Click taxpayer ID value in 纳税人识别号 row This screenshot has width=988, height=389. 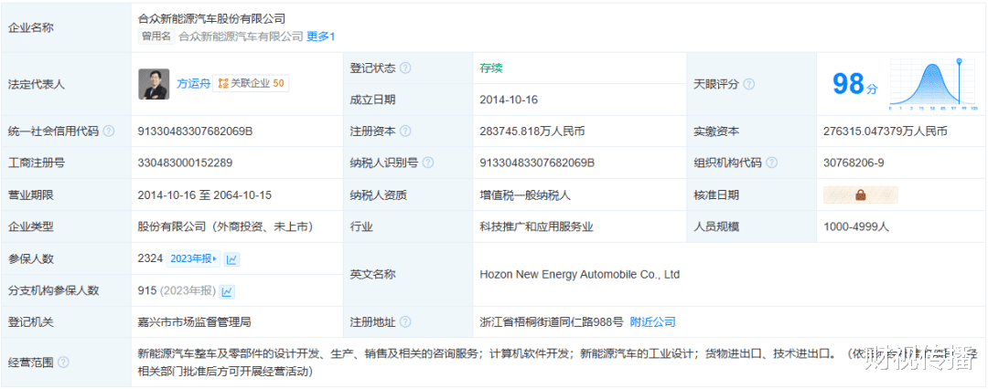pyautogui.click(x=537, y=163)
